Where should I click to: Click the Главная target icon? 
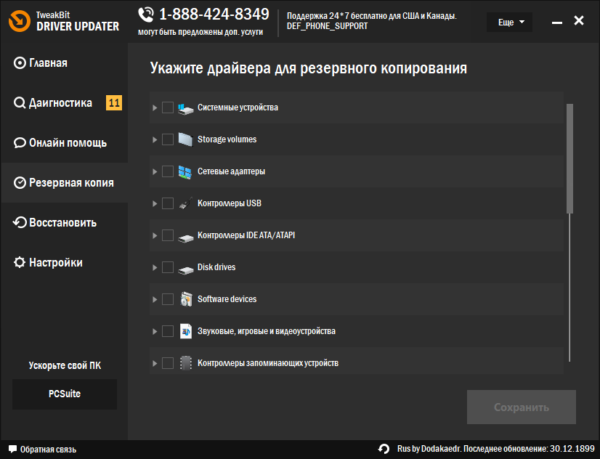pyautogui.click(x=20, y=62)
